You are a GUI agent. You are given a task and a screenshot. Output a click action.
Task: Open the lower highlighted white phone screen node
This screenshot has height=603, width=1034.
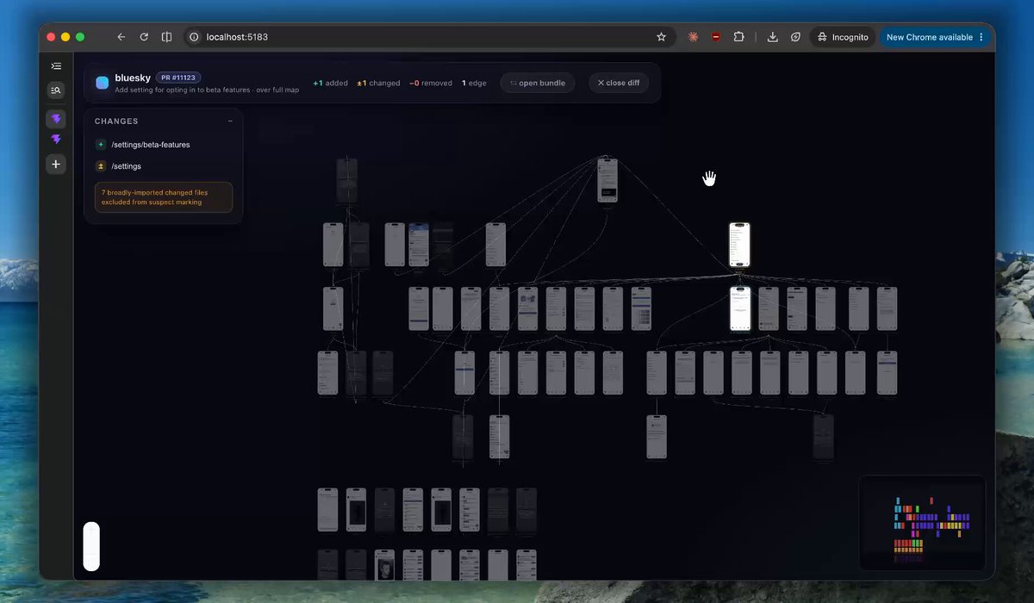pyautogui.click(x=740, y=308)
